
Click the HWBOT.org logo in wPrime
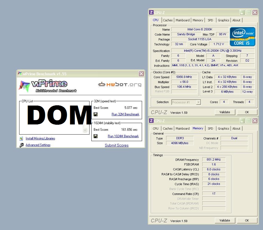click(x=120, y=85)
